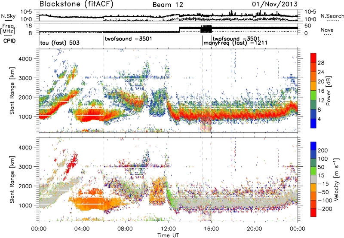Viewport: 344px width, 238px height.
Task: Click the '16:00' time axis tick
Action: pyautogui.click(x=211, y=229)
